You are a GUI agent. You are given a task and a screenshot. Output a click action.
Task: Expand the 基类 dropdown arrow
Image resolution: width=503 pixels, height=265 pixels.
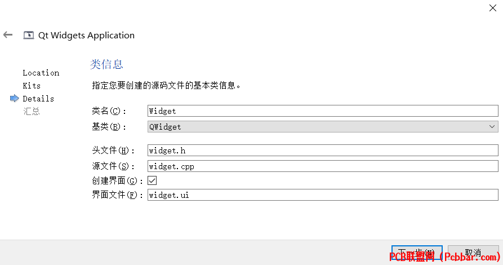pos(492,126)
